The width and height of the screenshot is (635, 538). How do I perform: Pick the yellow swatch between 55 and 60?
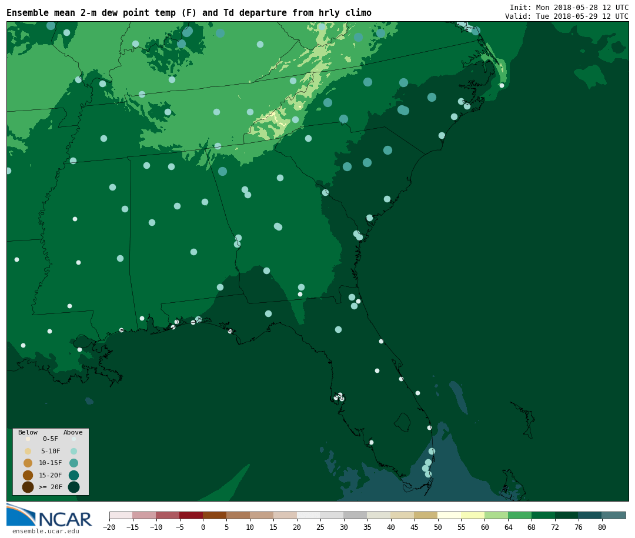pos(473,515)
